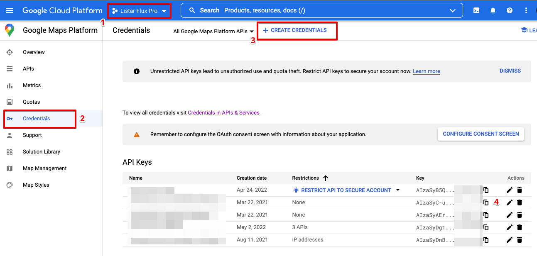The width and height of the screenshot is (537, 256).
Task: Select the 'IP addresses' restriction cell
Action: point(308,240)
